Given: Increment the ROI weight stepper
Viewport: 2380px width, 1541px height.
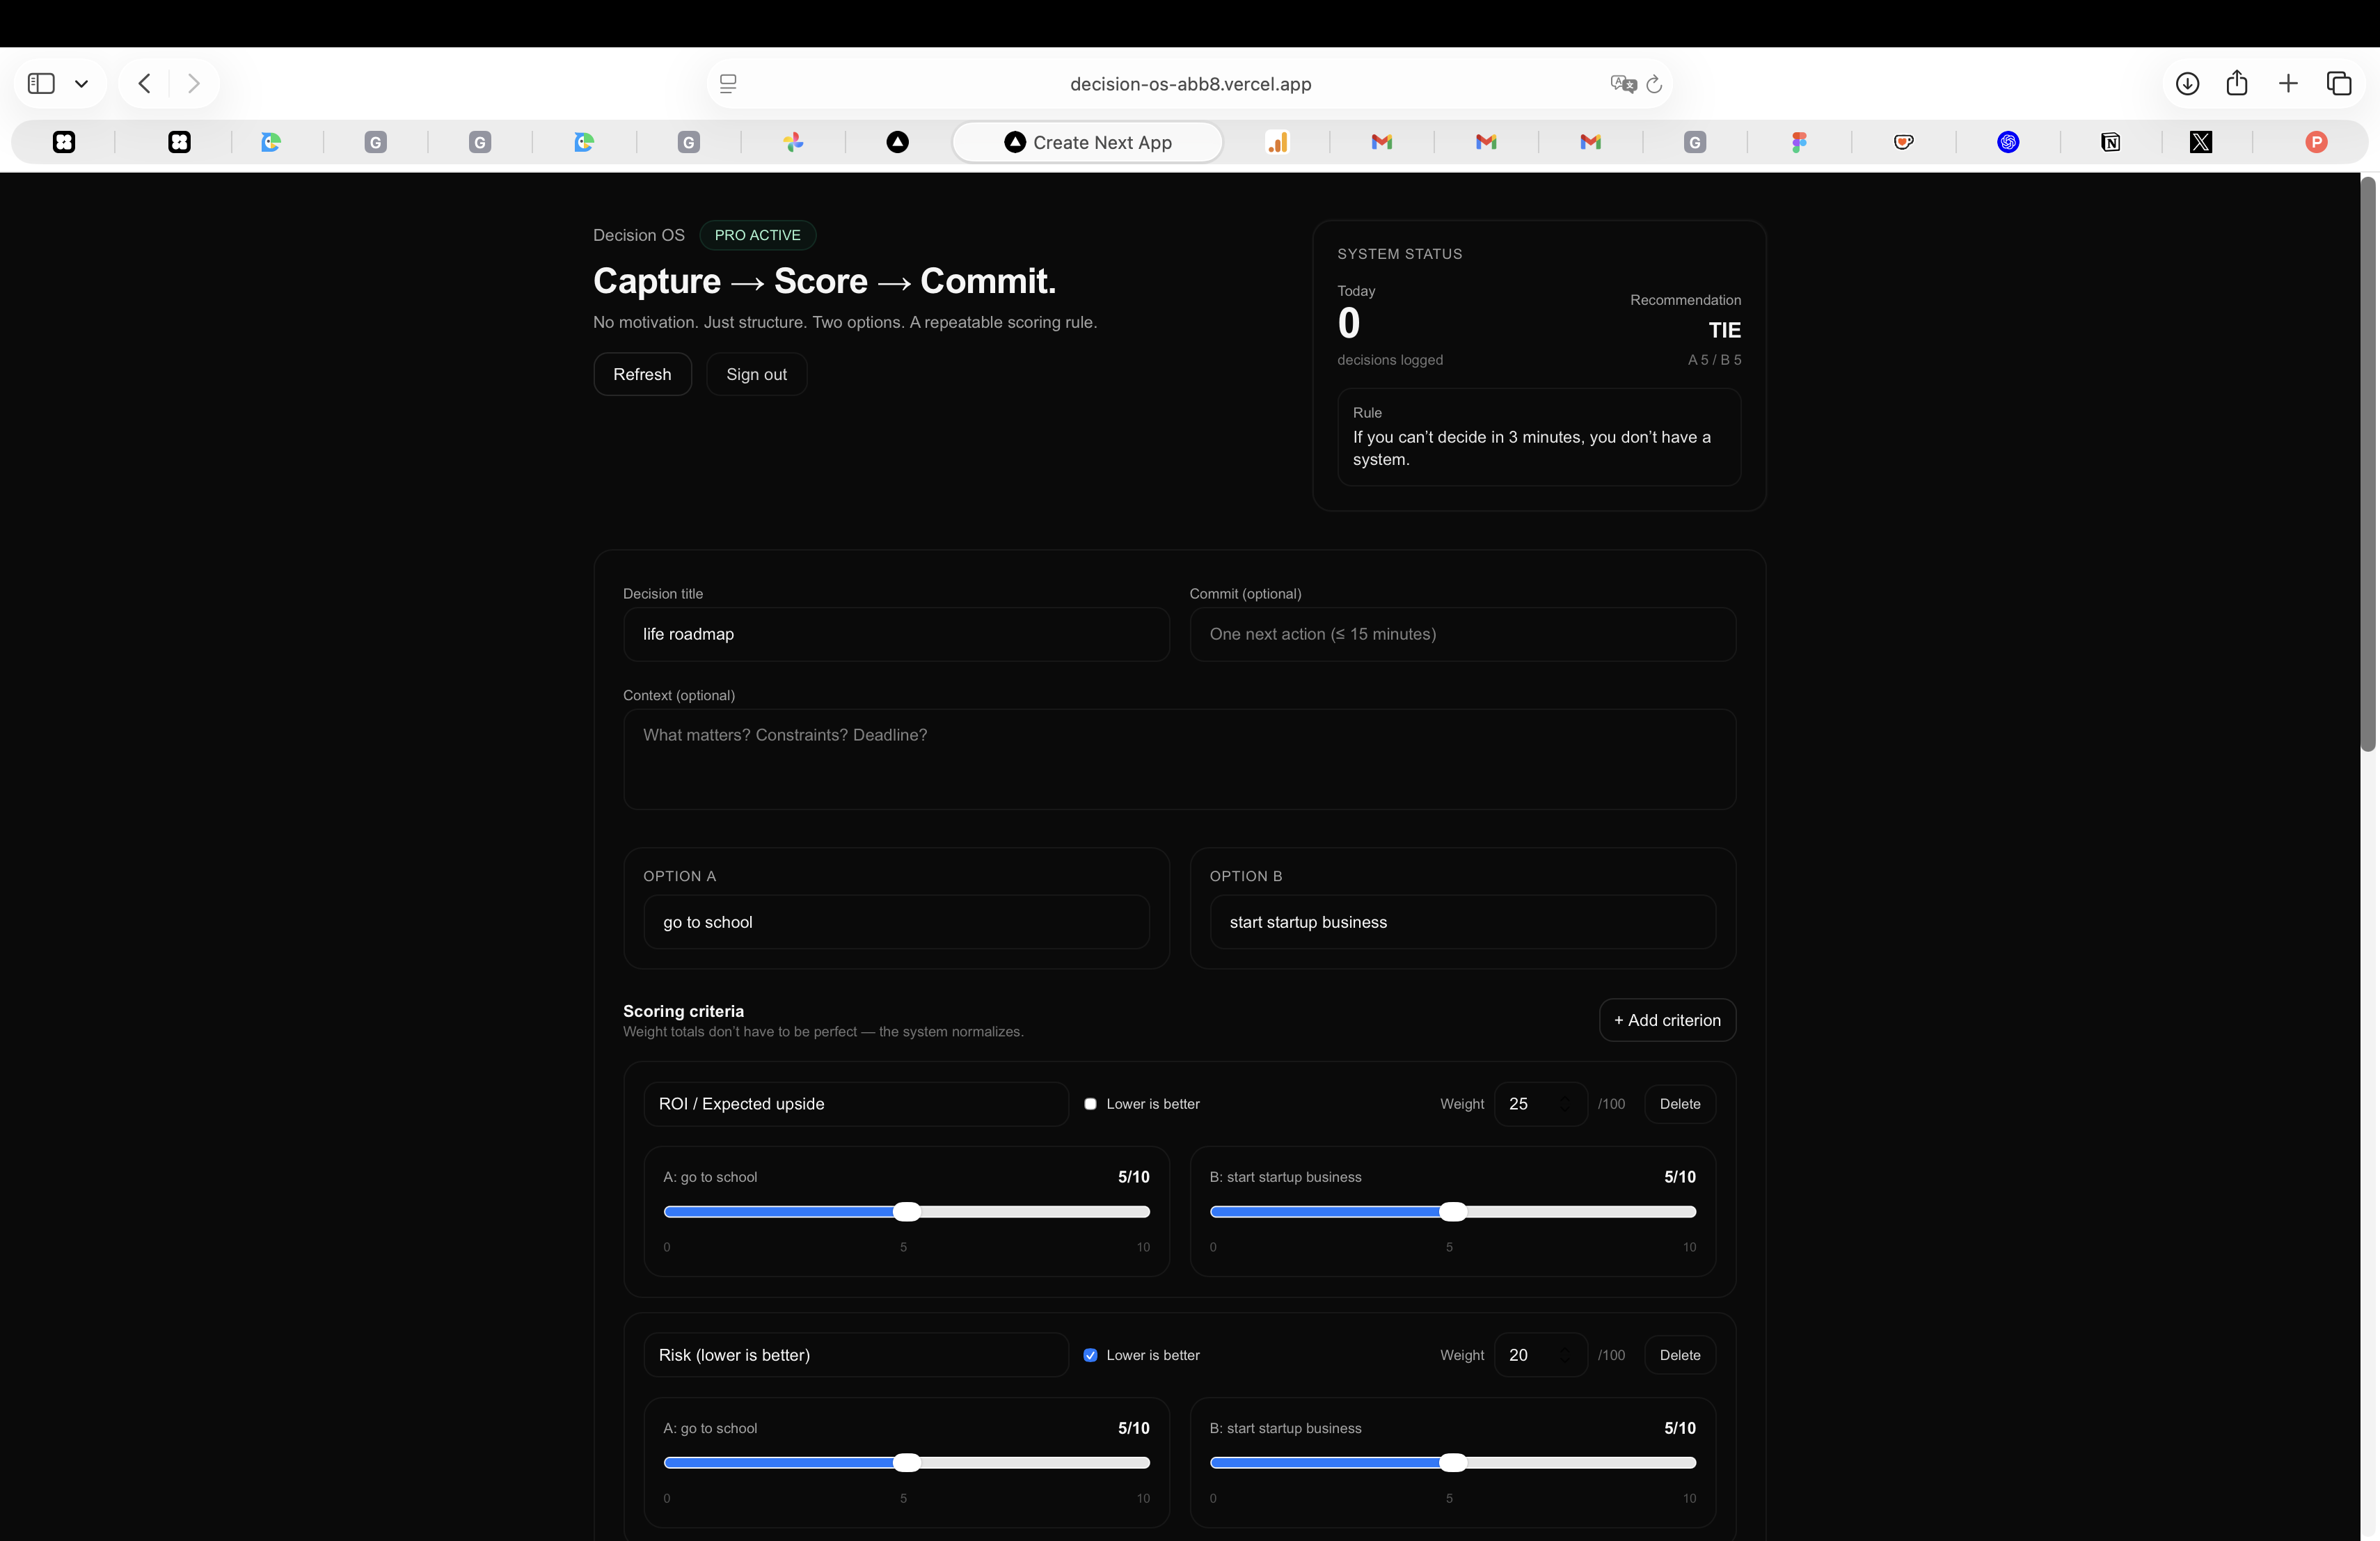Looking at the screenshot, I should (x=1567, y=1097).
